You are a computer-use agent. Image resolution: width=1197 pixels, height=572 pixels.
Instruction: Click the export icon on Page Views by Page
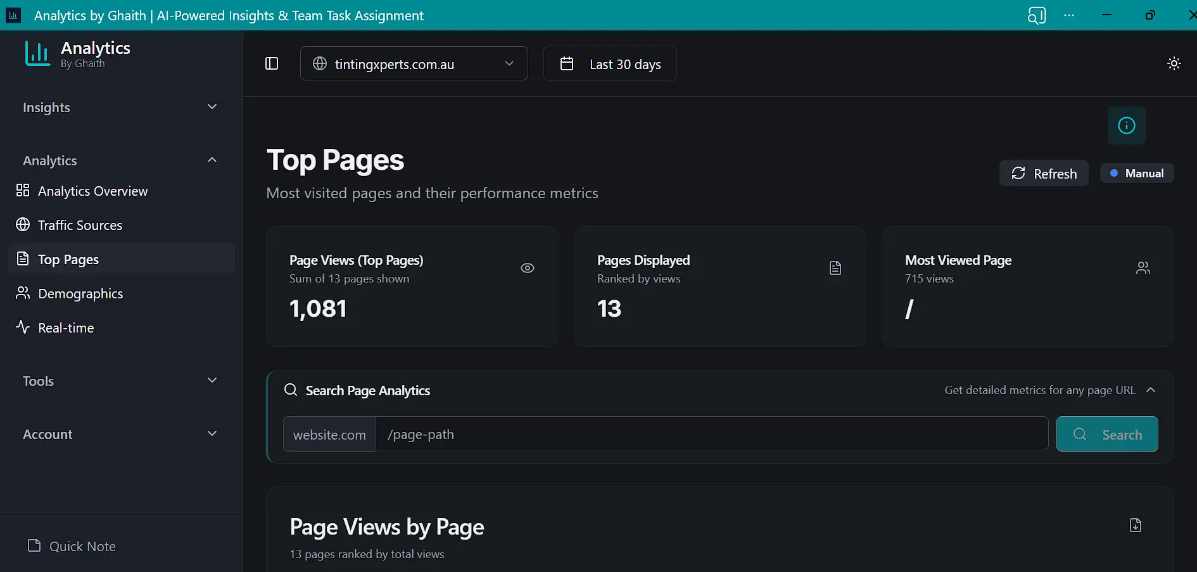coord(1135,524)
